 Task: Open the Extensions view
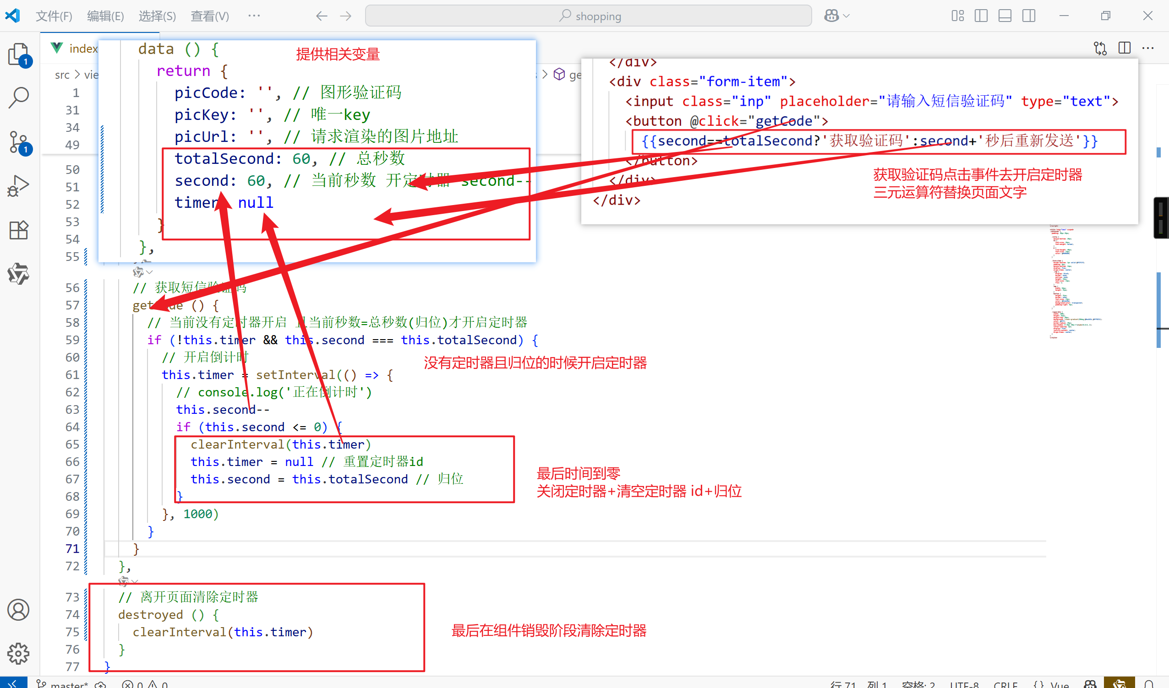click(x=19, y=229)
